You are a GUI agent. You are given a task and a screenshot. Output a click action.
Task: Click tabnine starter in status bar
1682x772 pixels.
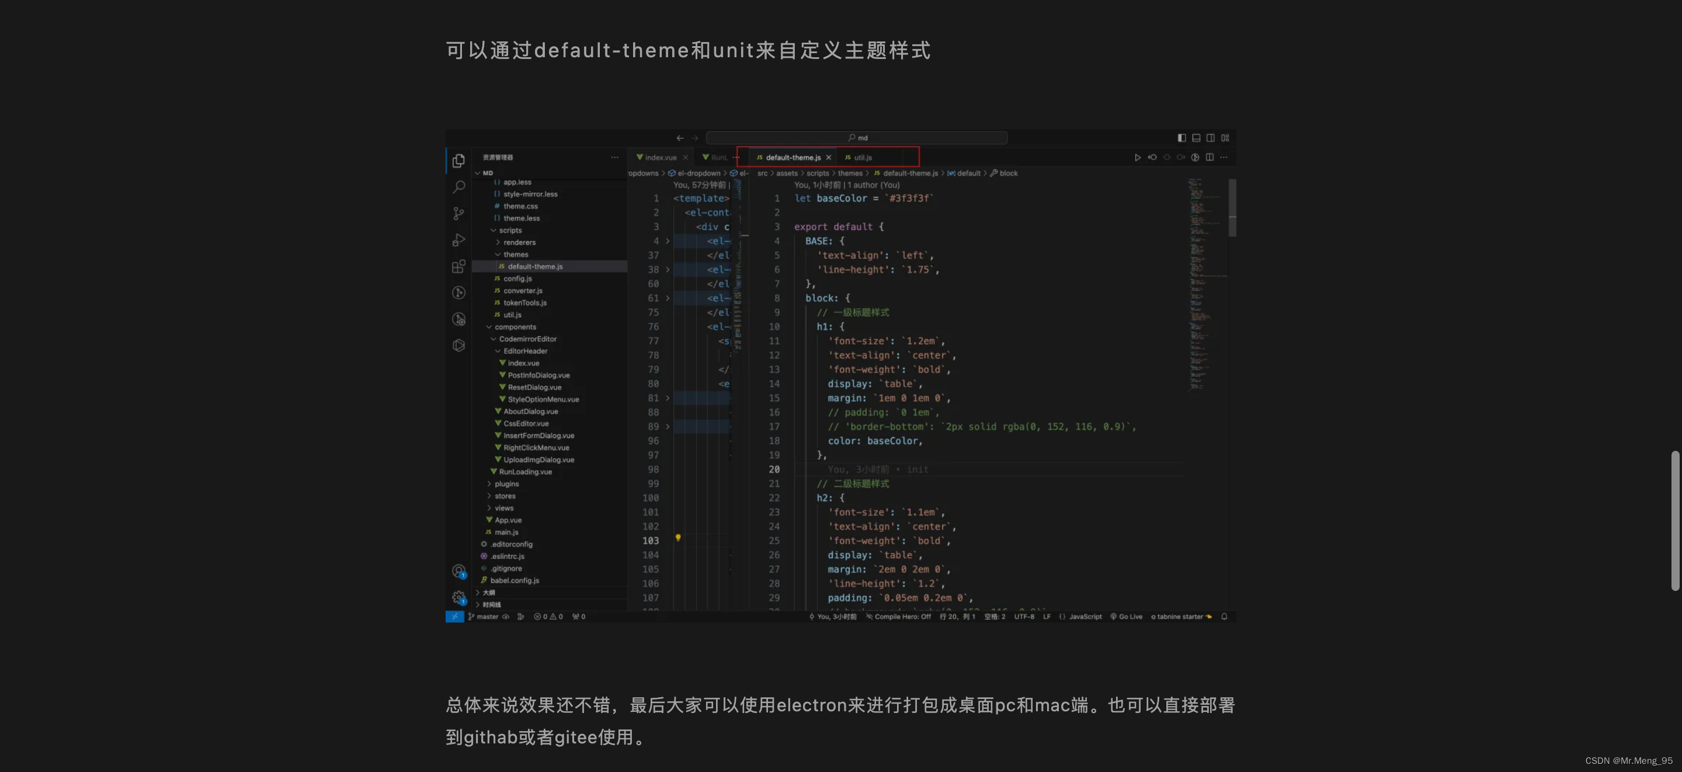[1180, 617]
